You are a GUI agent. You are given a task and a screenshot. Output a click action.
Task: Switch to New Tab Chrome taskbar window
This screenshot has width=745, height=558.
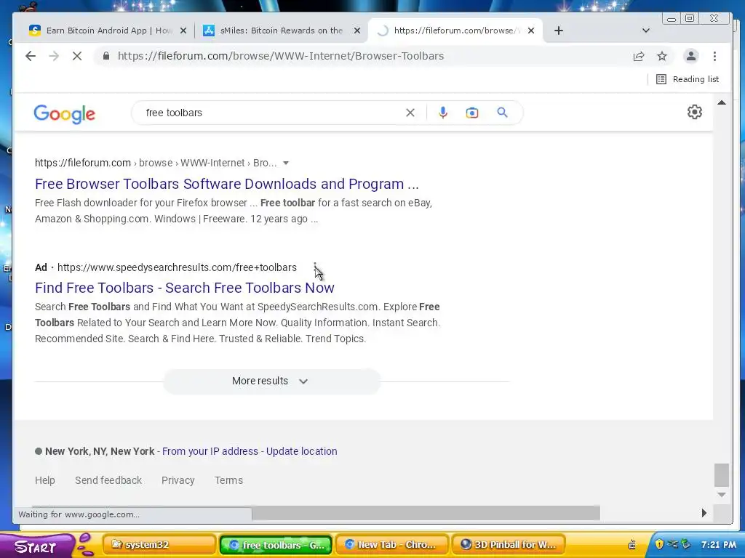(x=392, y=545)
